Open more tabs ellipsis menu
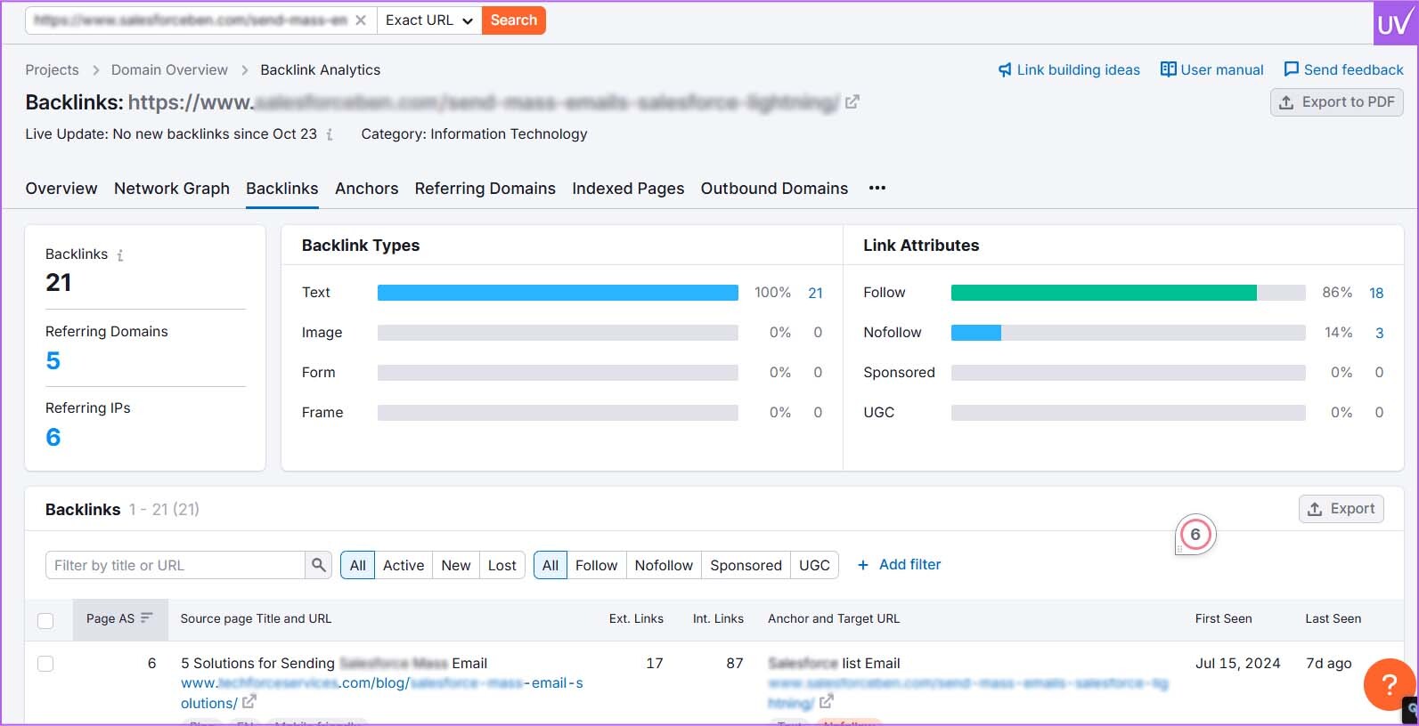The height and width of the screenshot is (726, 1419). [x=877, y=188]
